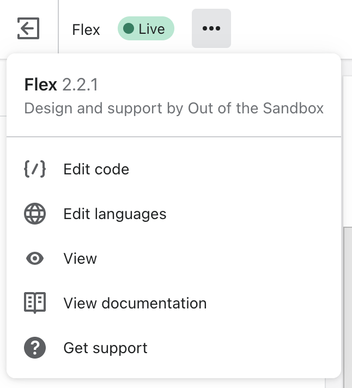
Task: Select the "View" menu option text
Action: coord(80,258)
